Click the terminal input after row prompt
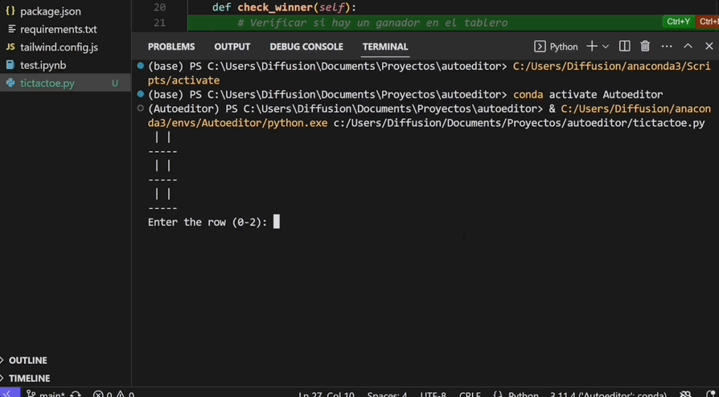This screenshot has width=719, height=397. point(277,222)
